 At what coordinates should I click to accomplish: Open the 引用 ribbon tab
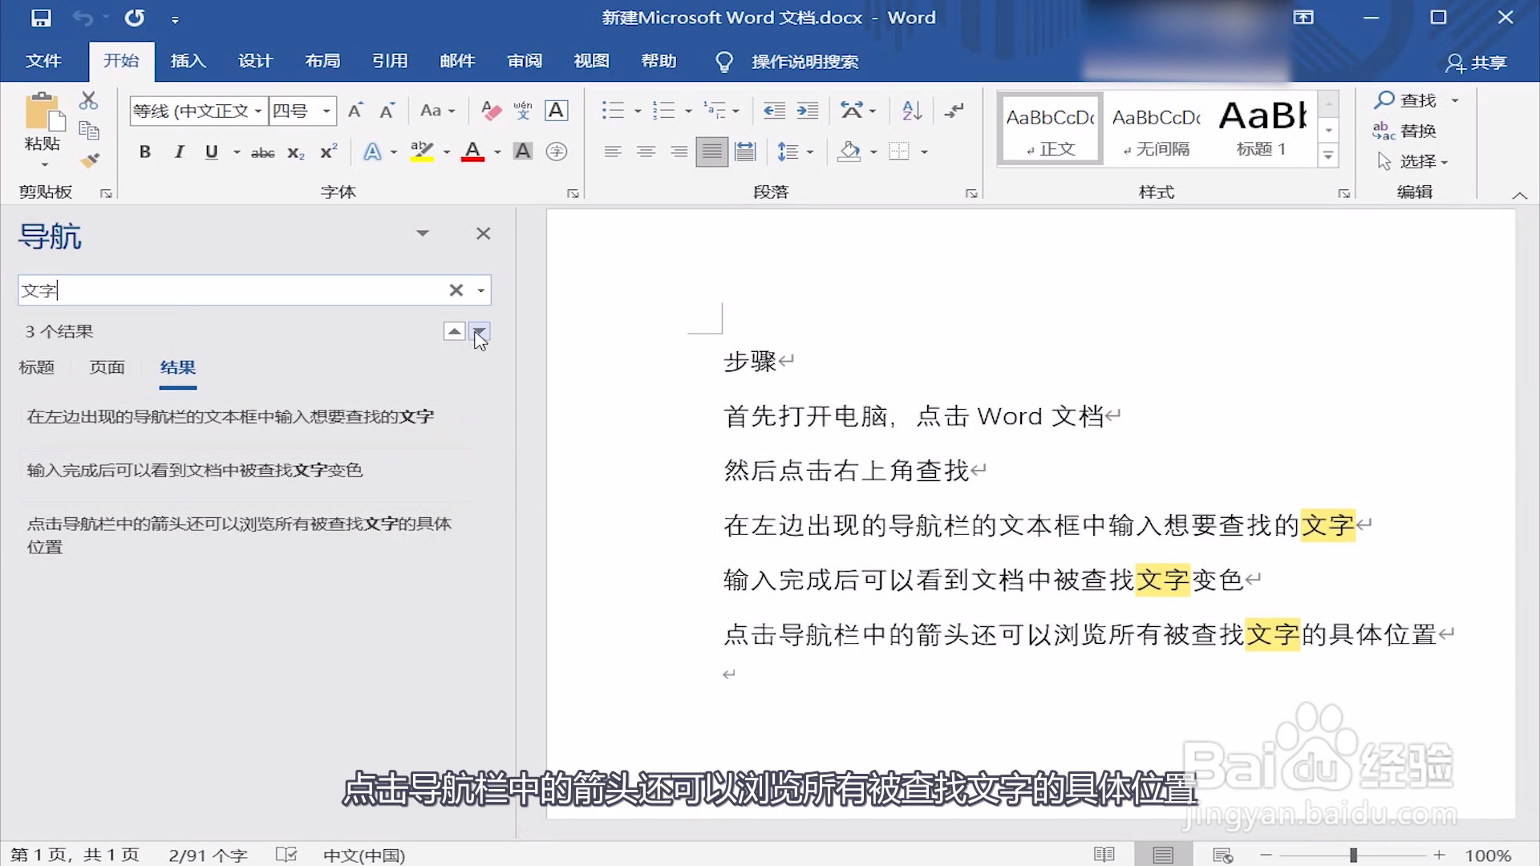point(390,61)
